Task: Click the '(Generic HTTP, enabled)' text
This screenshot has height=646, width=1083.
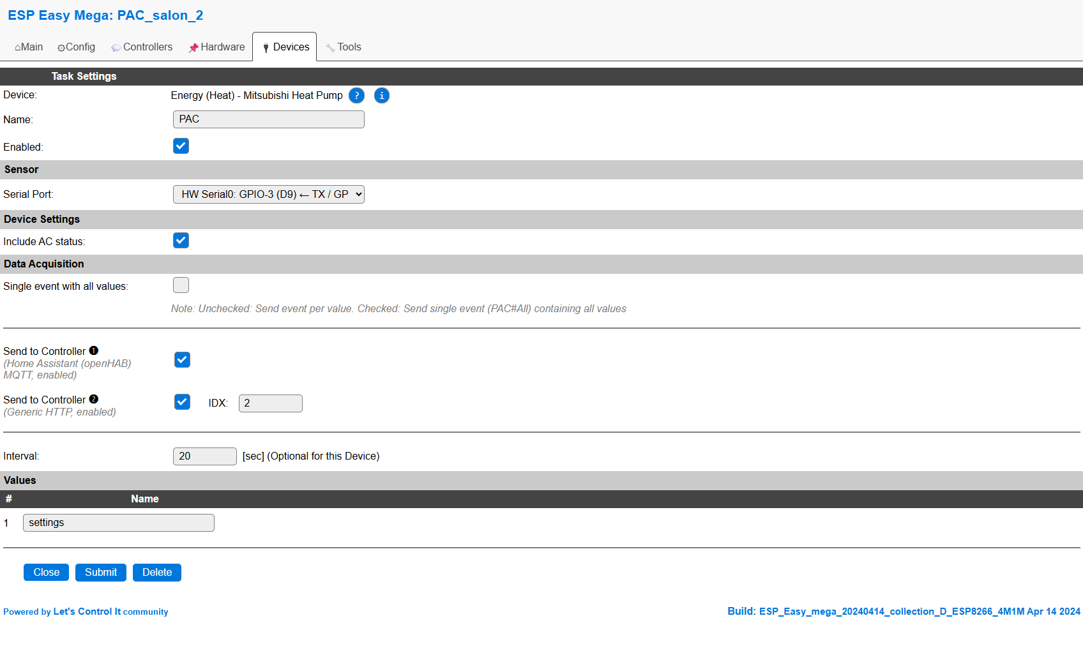Action: pos(60,412)
